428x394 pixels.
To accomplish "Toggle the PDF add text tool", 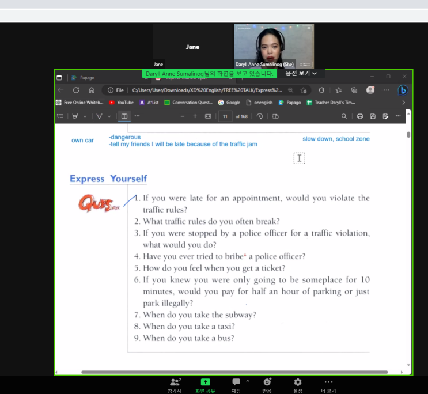I will tap(124, 116).
